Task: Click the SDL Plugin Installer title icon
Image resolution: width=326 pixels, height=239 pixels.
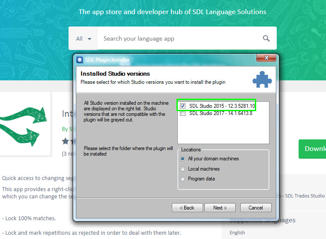Action: (x=80, y=60)
